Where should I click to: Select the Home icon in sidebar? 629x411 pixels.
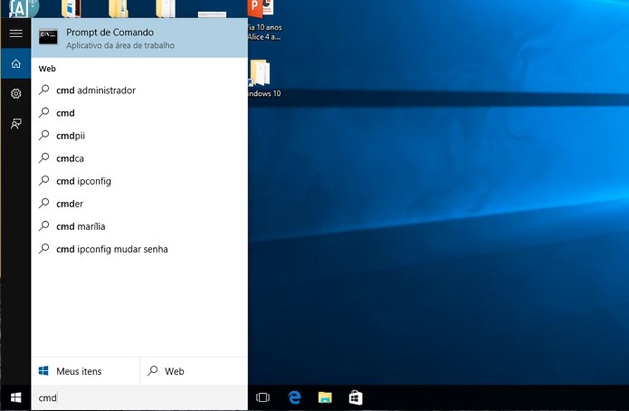[16, 64]
